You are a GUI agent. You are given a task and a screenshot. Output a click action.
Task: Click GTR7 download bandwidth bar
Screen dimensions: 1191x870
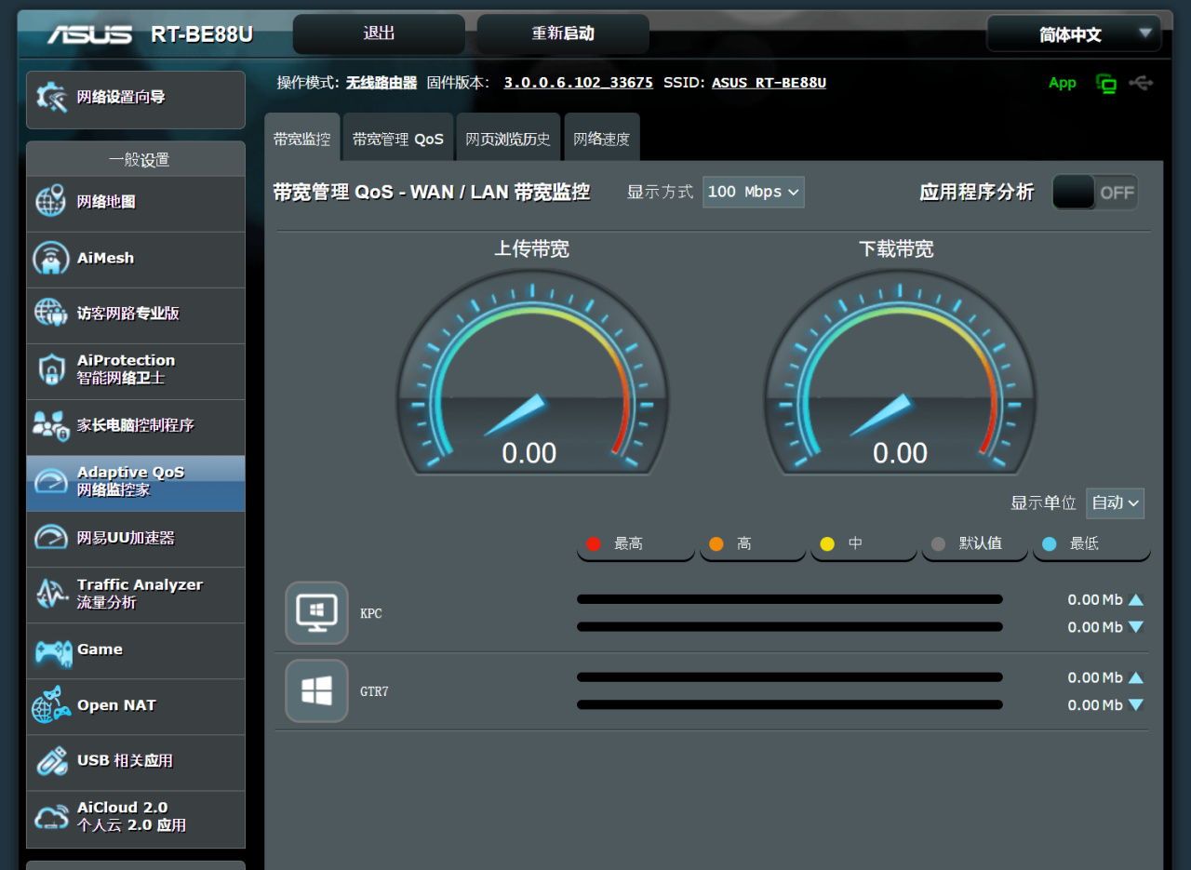790,705
